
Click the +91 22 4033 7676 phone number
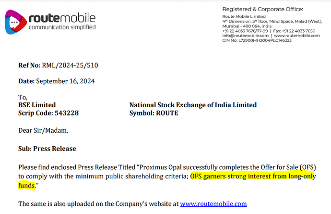coord(242,31)
